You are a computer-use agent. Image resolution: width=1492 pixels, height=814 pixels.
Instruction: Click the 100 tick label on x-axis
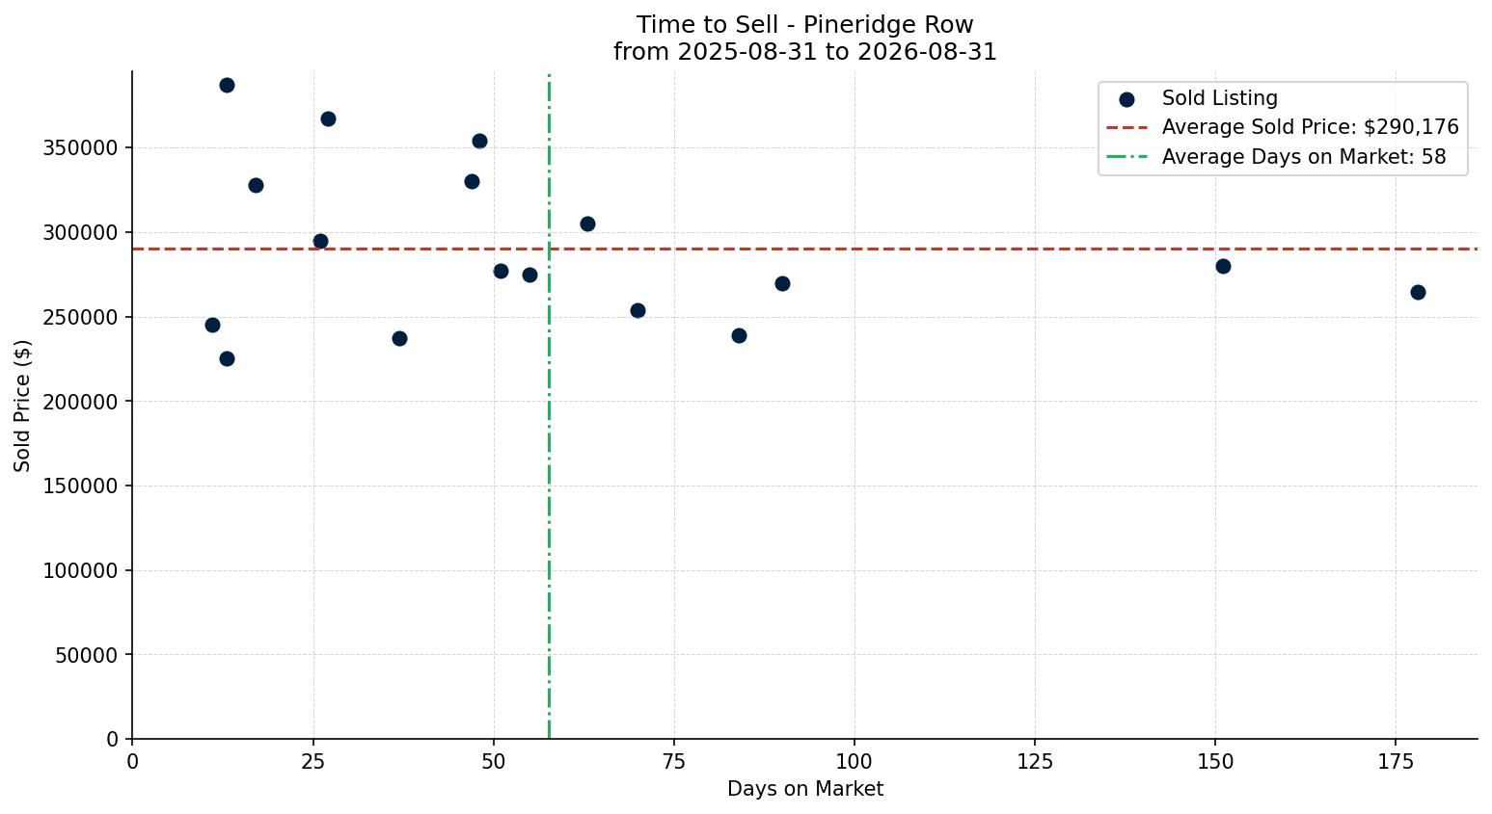pos(854,762)
